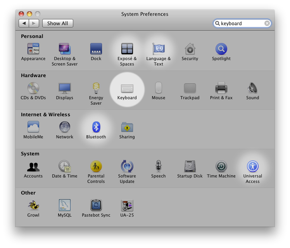Close the System Preferences window

(21, 14)
